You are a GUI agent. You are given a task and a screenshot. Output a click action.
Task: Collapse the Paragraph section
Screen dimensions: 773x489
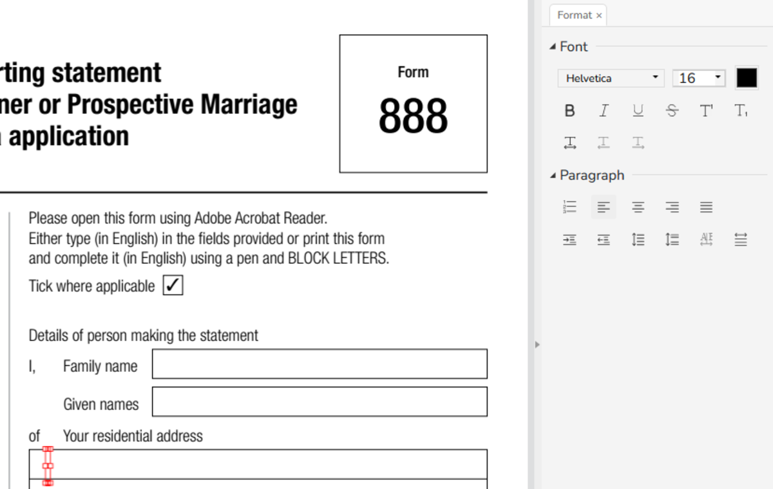click(x=553, y=175)
